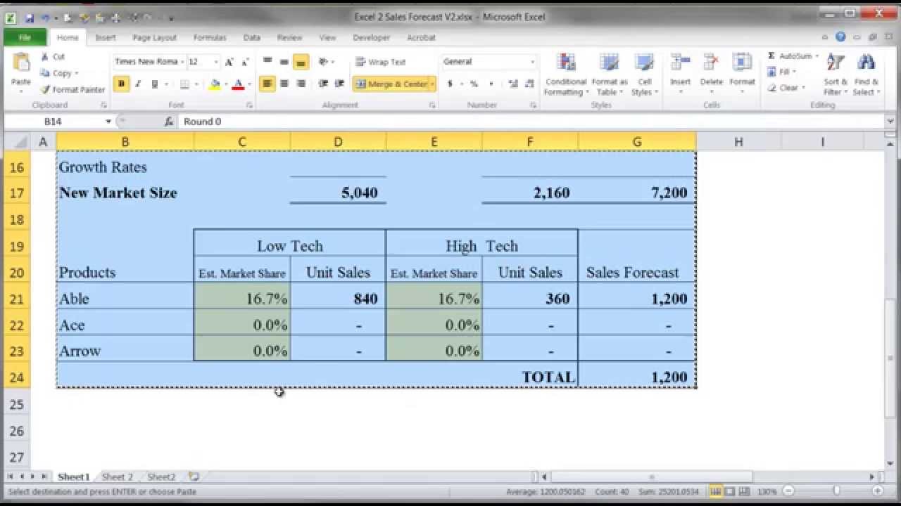Toggle Italic formatting
Screen dimensions: 901x506
point(138,84)
